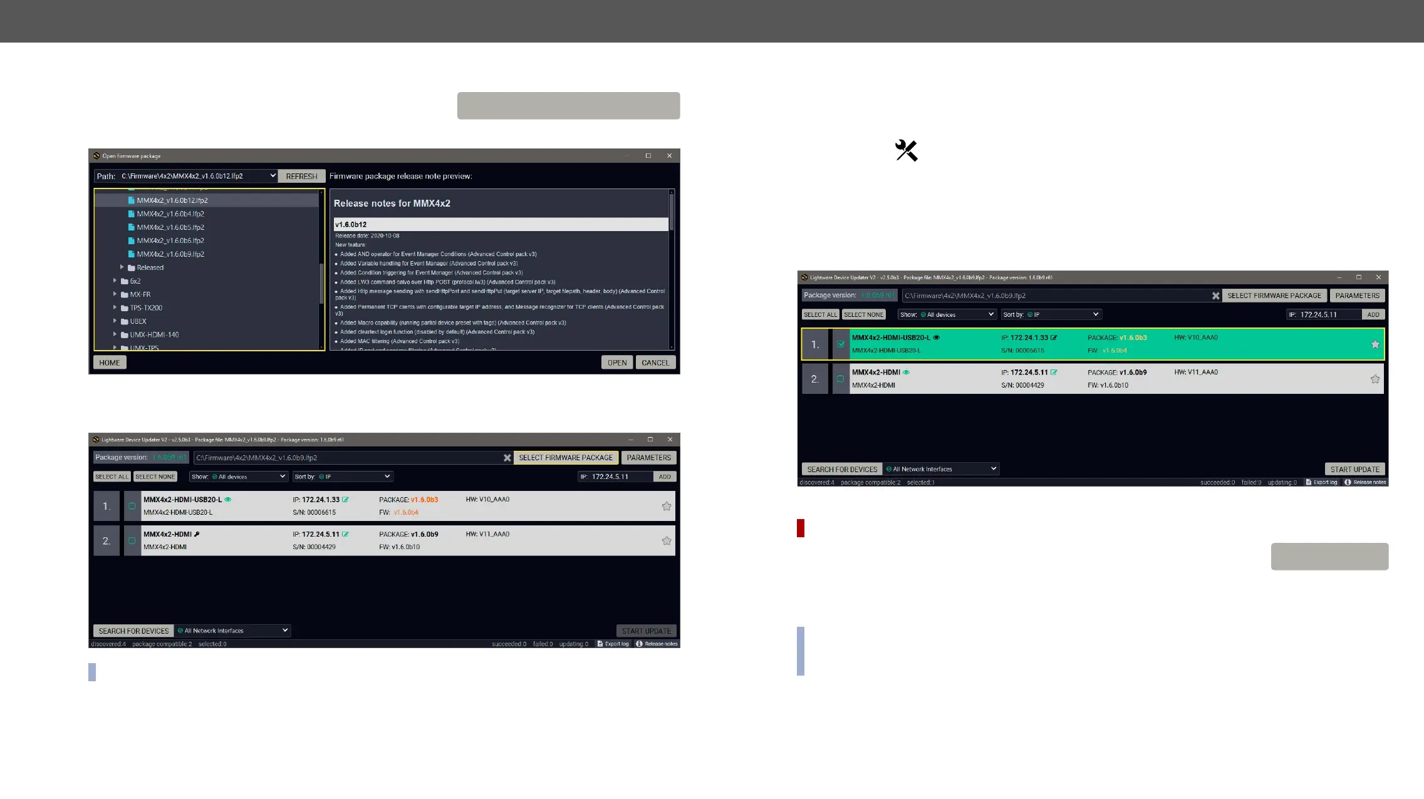Open Sort by: IP dropdown in right updater
The image size is (1424, 799).
(x=1051, y=314)
